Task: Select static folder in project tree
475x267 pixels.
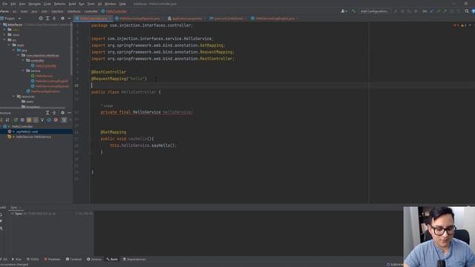Action: coord(30,102)
